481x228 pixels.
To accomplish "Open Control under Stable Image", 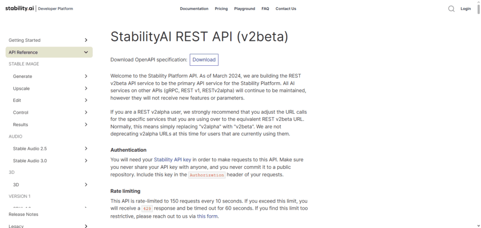I will coord(21,113).
